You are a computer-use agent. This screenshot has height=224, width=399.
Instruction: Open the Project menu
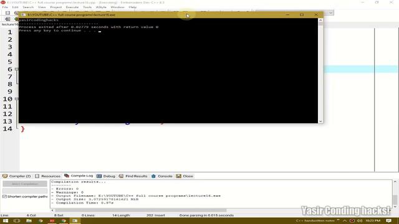55,7
